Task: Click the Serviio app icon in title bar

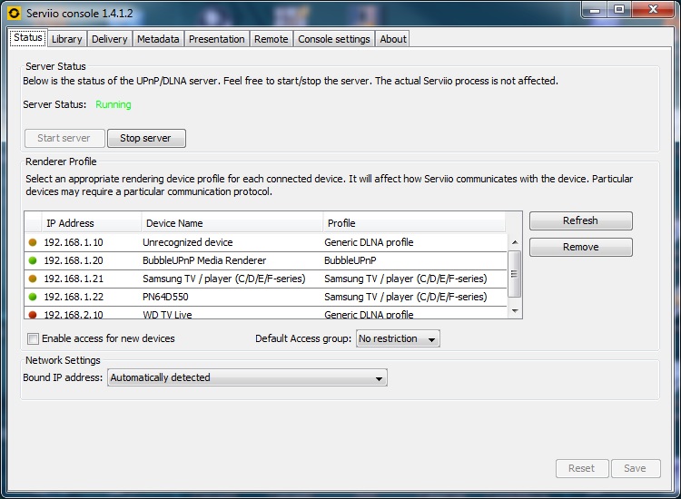Action: (x=14, y=14)
